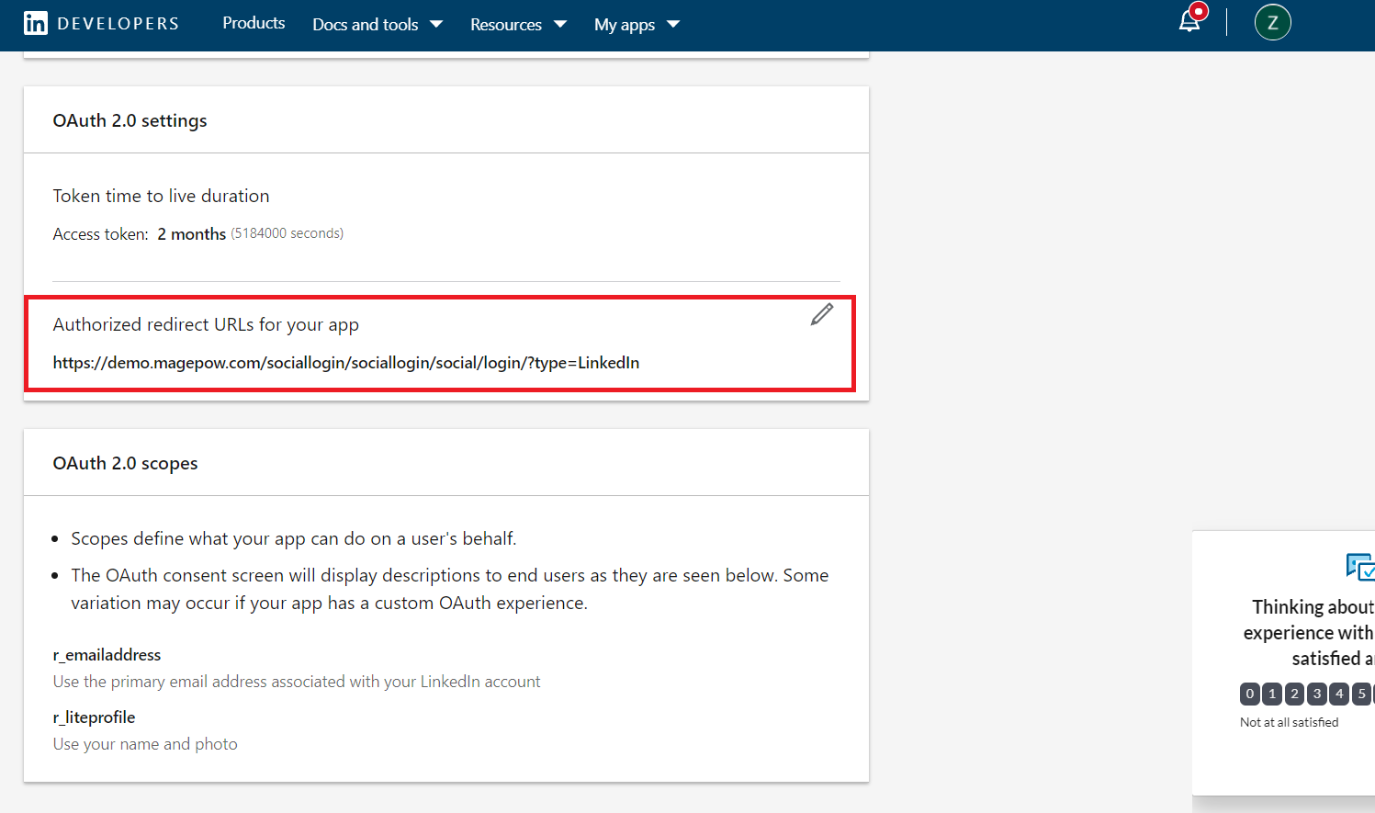Click the r_liteprofile scope name
The image size is (1375, 813).
coord(94,717)
